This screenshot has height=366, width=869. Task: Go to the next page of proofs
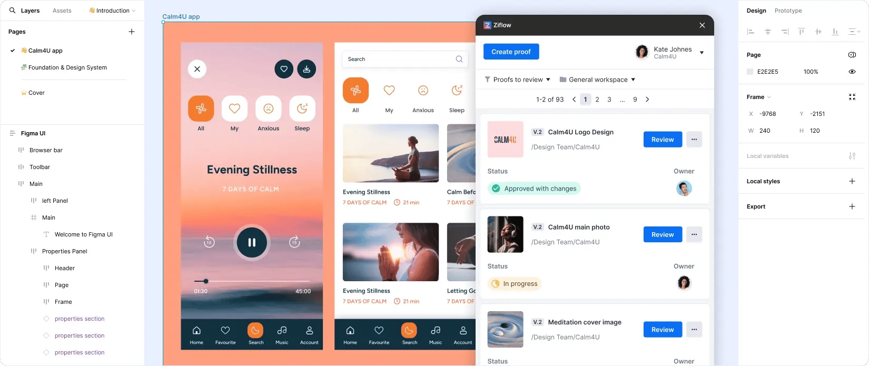point(647,100)
